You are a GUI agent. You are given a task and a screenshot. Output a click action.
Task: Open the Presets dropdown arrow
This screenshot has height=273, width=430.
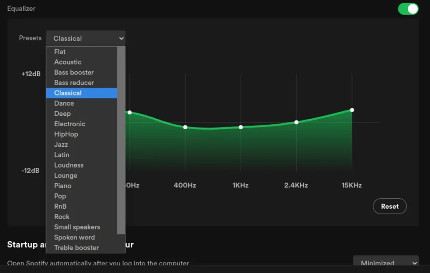[x=121, y=38]
